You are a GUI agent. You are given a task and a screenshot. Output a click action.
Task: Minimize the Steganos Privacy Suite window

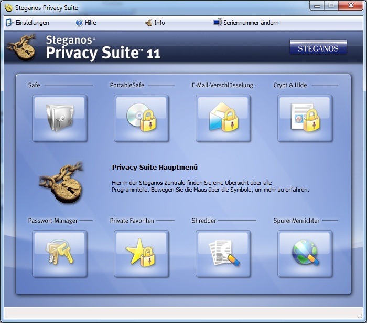(317, 6)
